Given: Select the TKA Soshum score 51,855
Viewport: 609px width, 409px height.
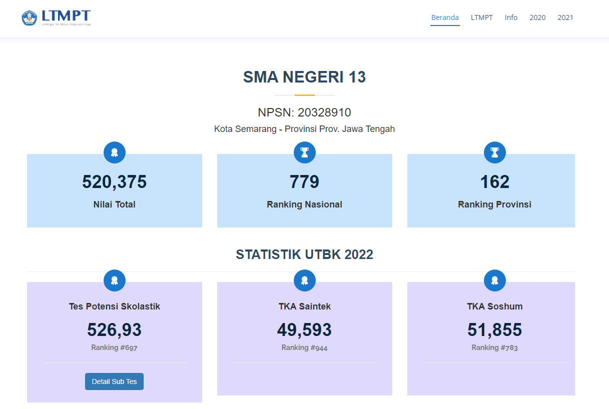Looking at the screenshot, I should (x=494, y=330).
